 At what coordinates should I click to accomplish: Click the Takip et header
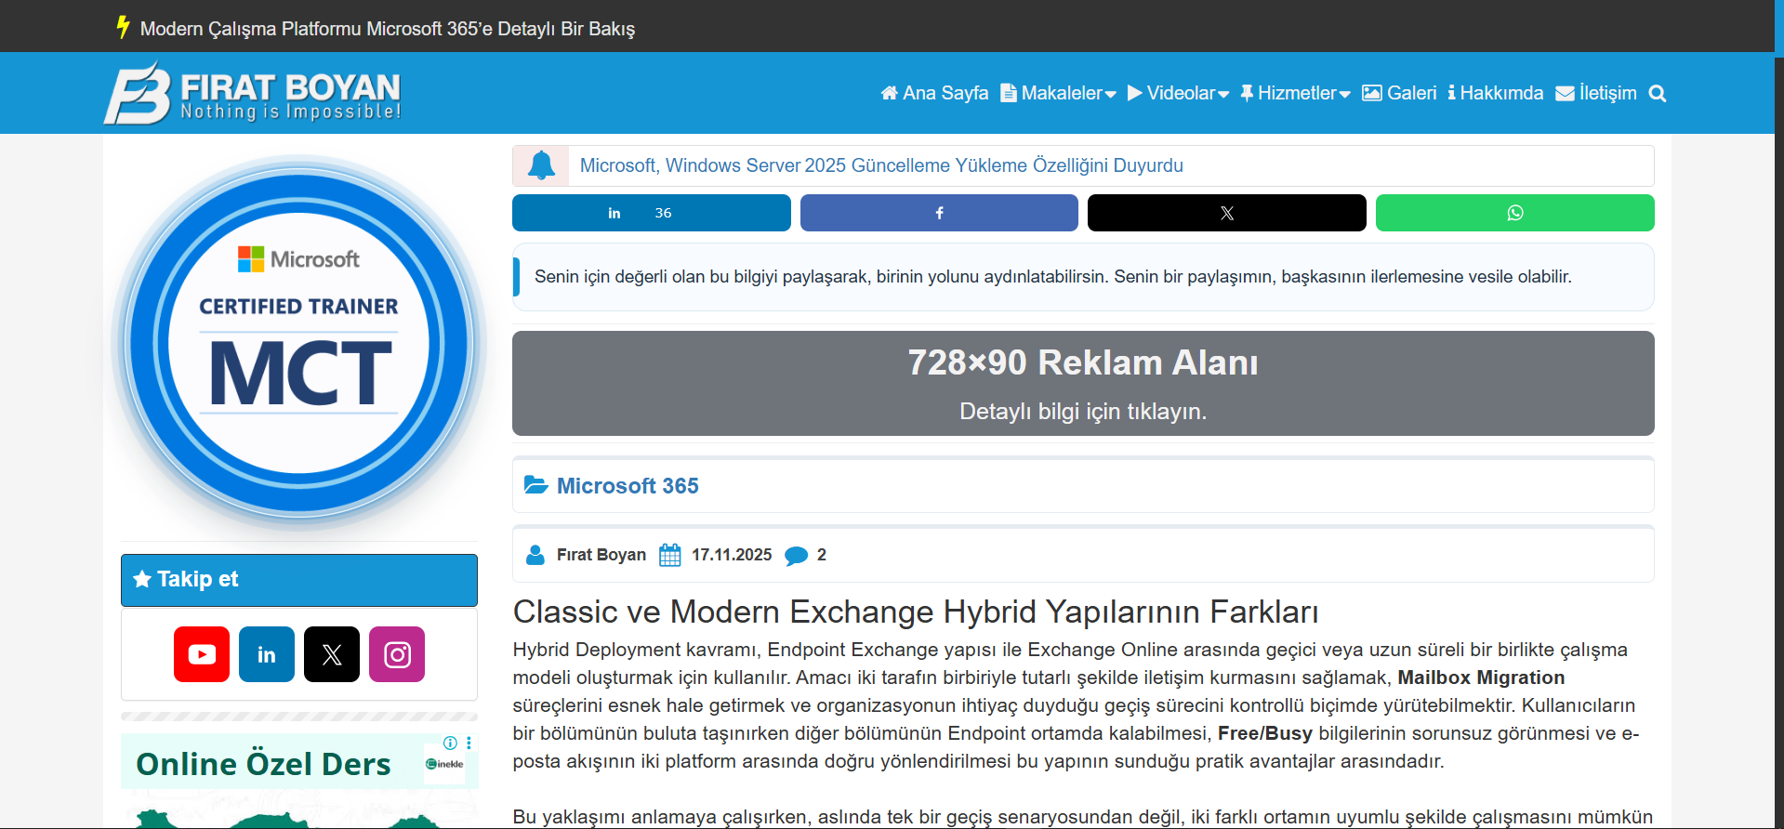299,580
